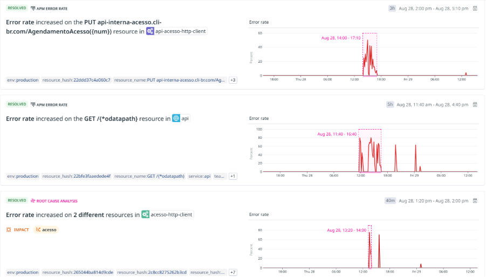Click the globe icon beside api service
The height and width of the screenshot is (277, 486).
point(176,118)
